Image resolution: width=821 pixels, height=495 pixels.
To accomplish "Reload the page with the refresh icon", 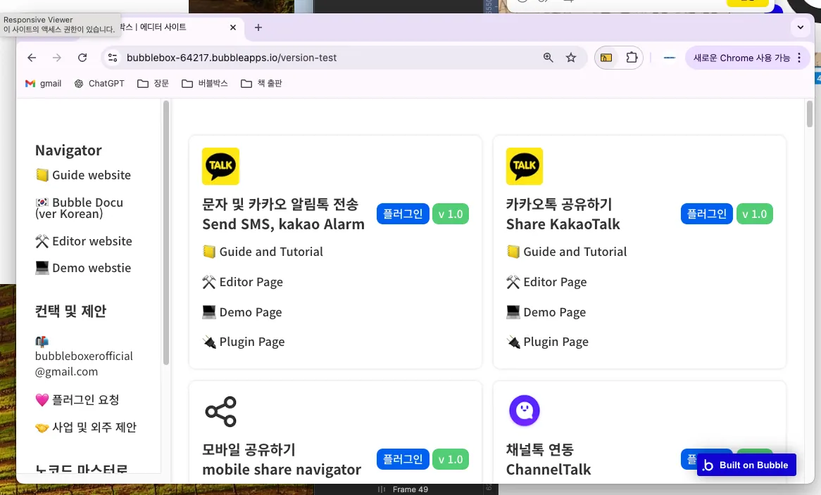I will coord(82,58).
